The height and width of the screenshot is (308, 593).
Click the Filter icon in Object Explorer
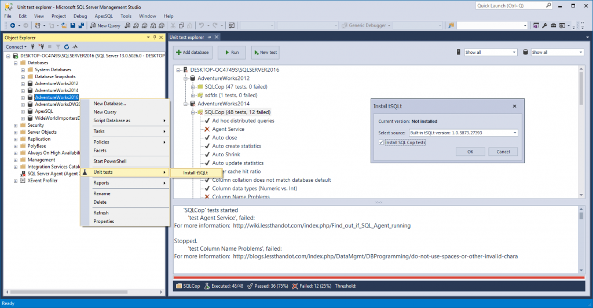tap(58, 47)
